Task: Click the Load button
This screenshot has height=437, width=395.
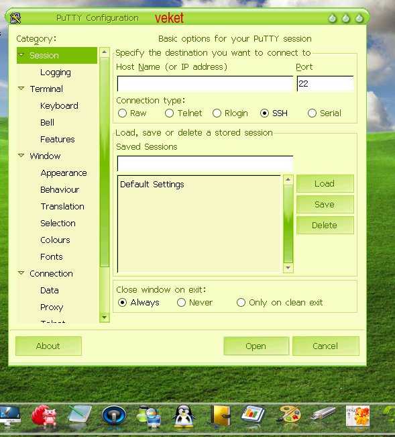Action: [x=325, y=184]
